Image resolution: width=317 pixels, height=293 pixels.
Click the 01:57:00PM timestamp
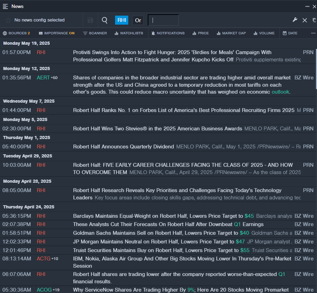click(17, 52)
